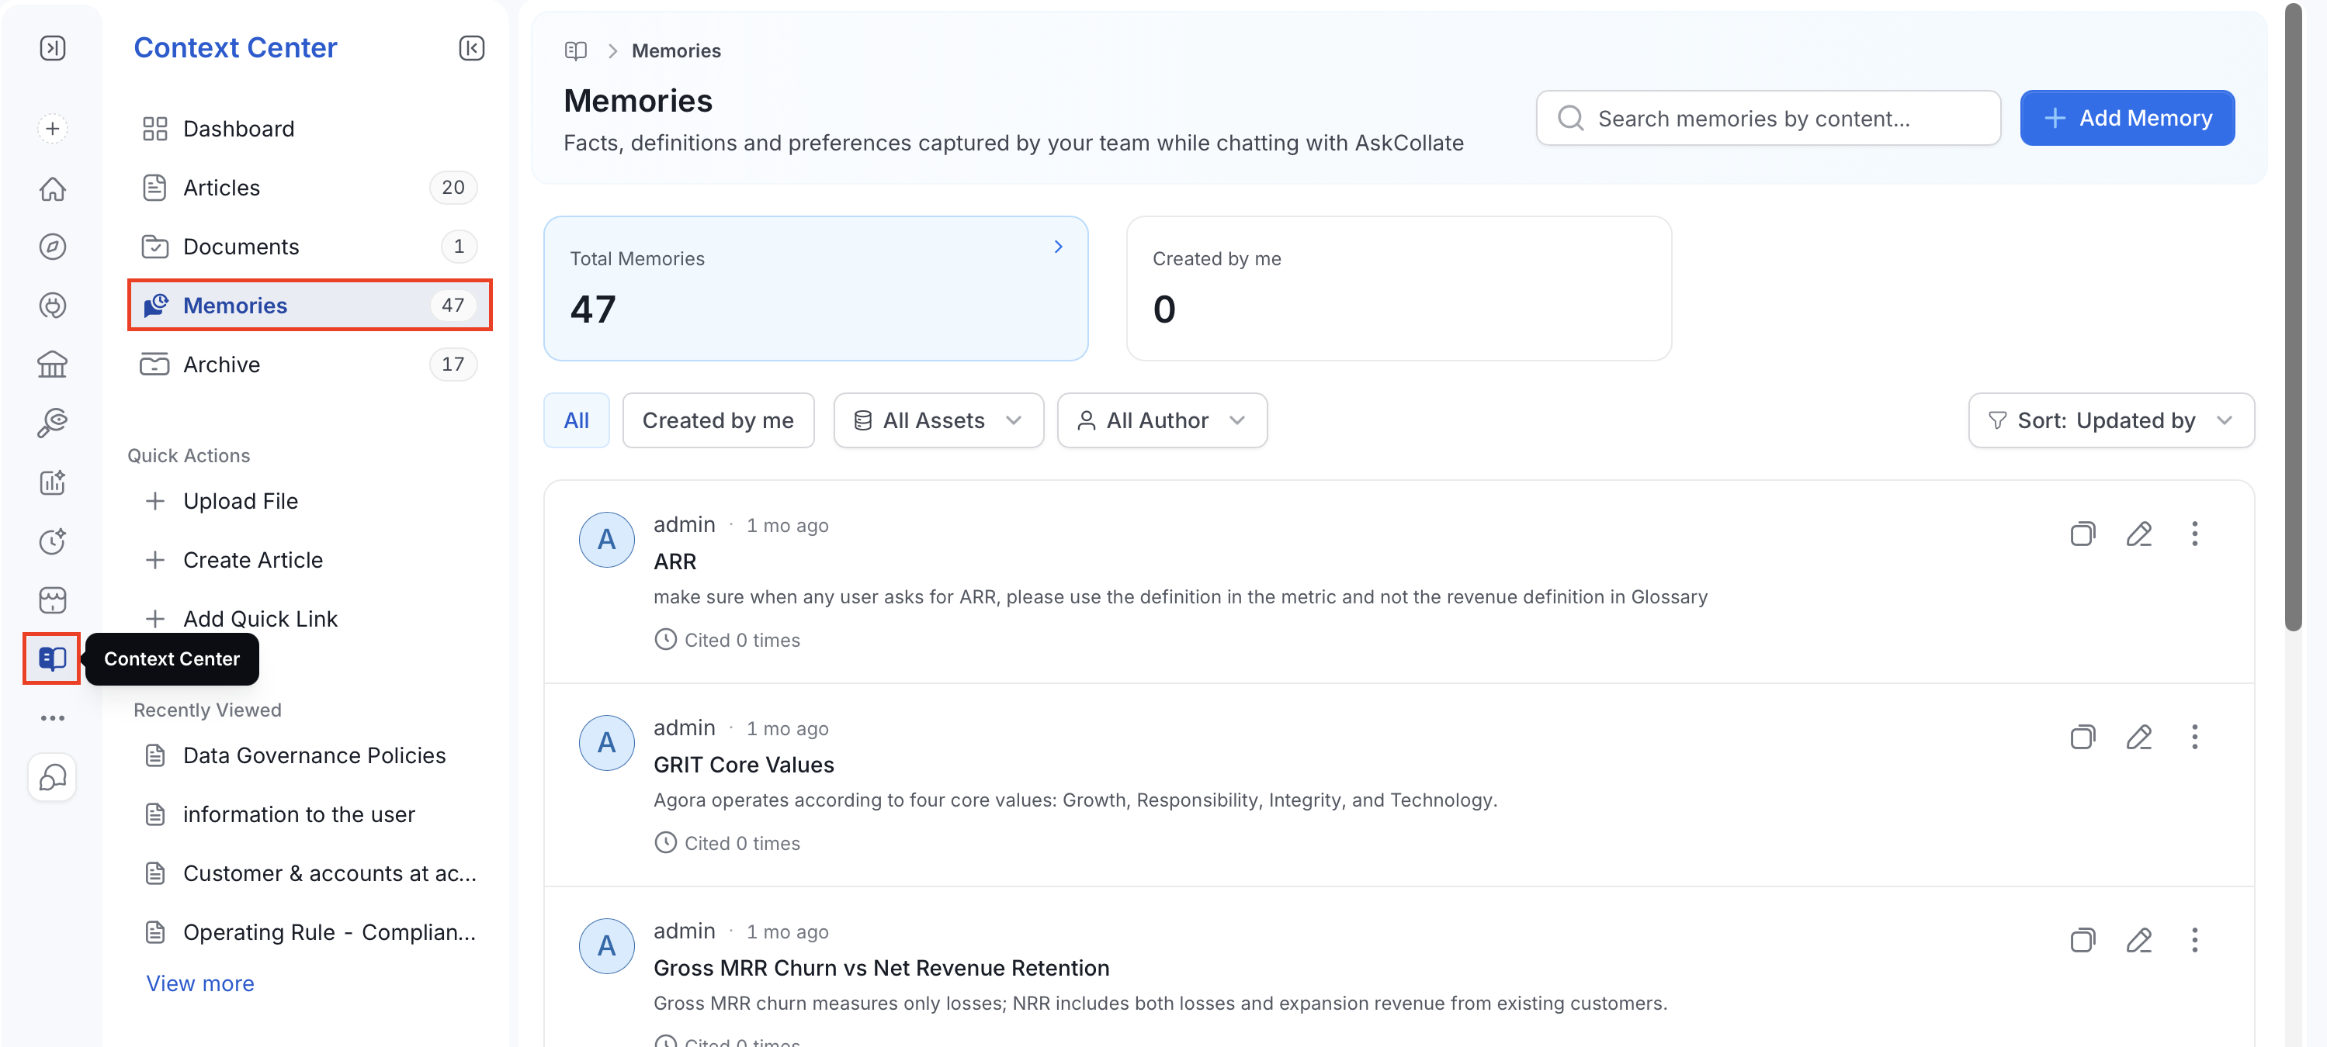
Task: Go to the Home icon in rail
Action: [x=53, y=188]
